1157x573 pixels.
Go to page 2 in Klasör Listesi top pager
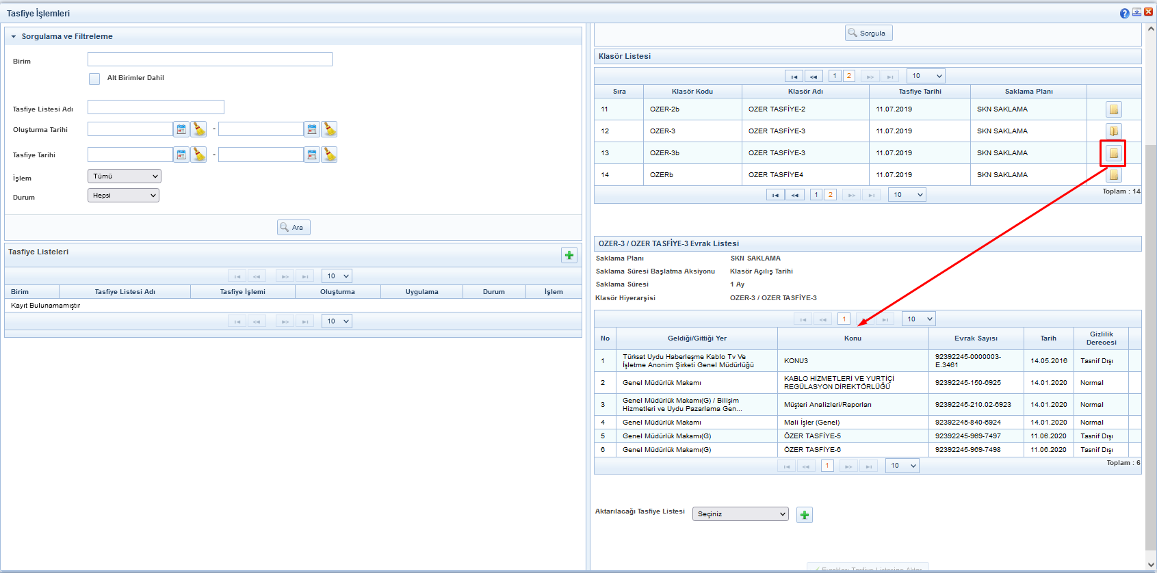[848, 76]
